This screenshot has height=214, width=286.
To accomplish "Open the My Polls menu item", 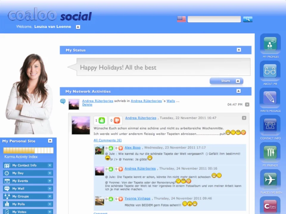I will point(28,204).
